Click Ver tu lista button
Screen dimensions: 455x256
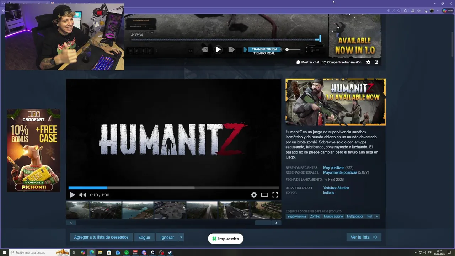click(x=364, y=237)
